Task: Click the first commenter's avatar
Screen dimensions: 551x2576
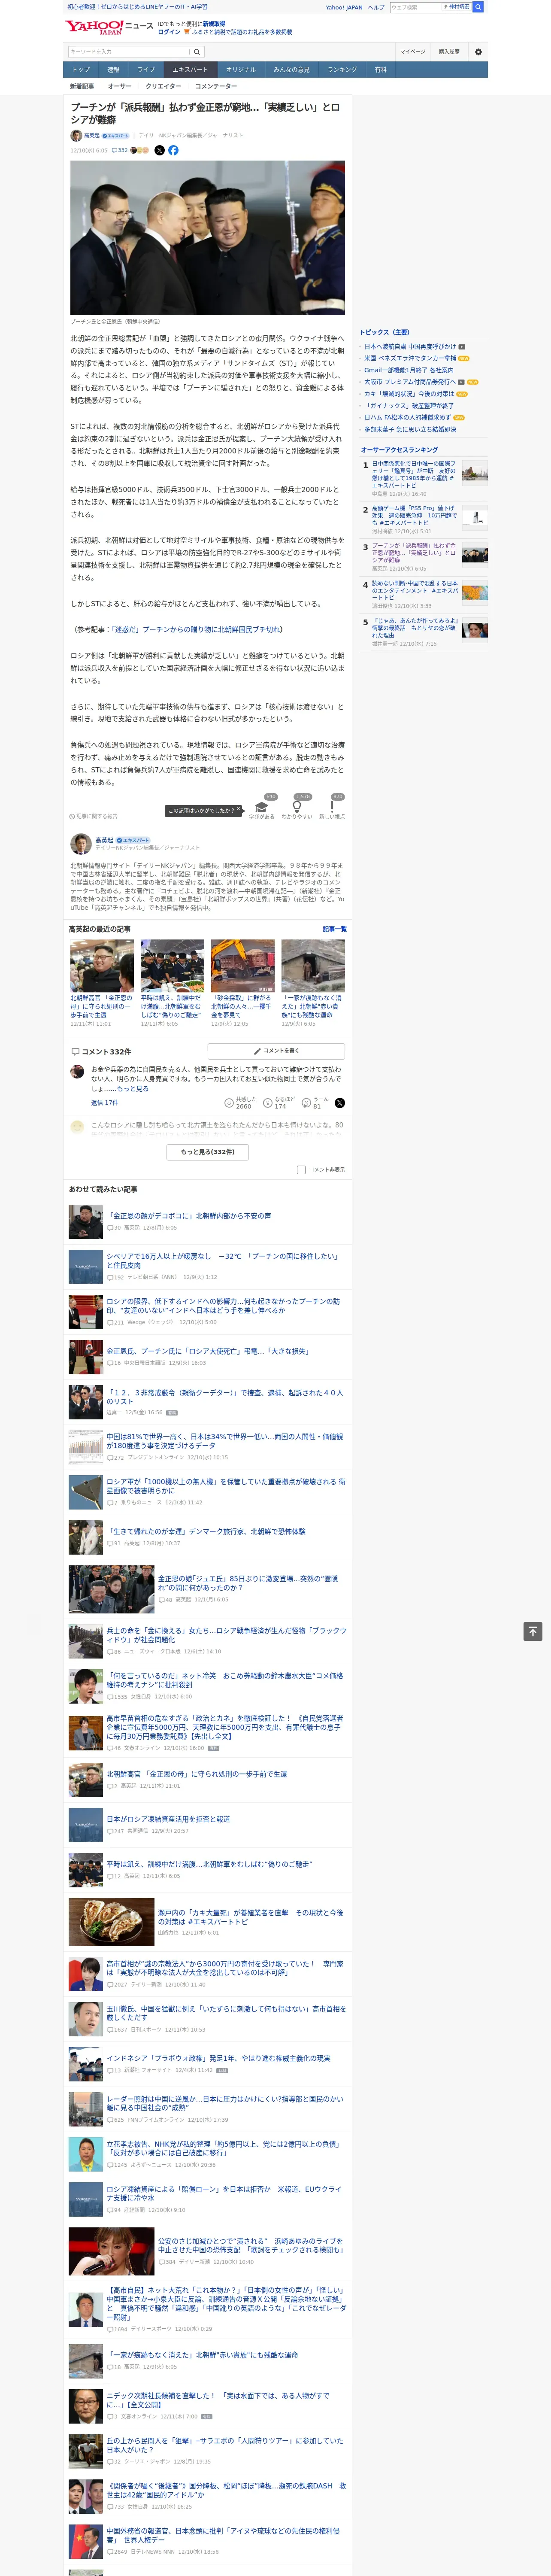Action: [76, 1071]
